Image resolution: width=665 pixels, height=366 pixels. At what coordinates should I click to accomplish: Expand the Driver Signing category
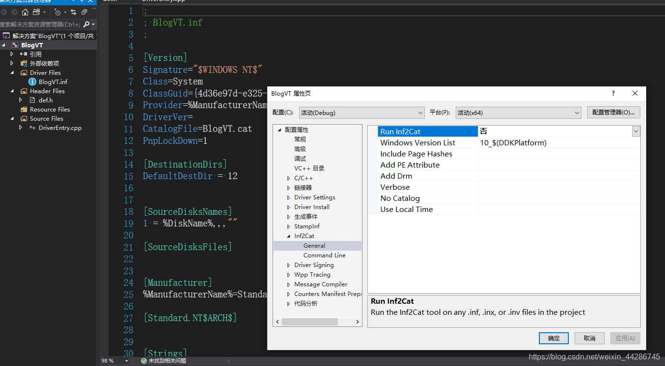(289, 265)
